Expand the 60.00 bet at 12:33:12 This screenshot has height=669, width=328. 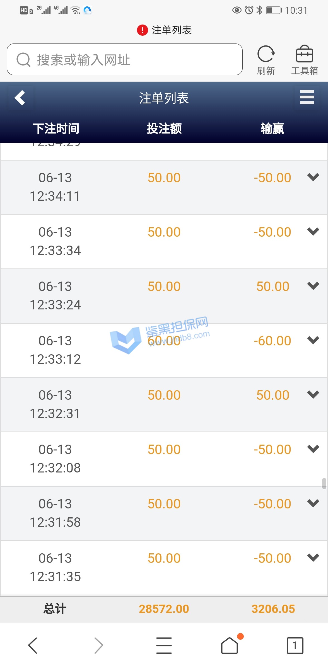(313, 340)
